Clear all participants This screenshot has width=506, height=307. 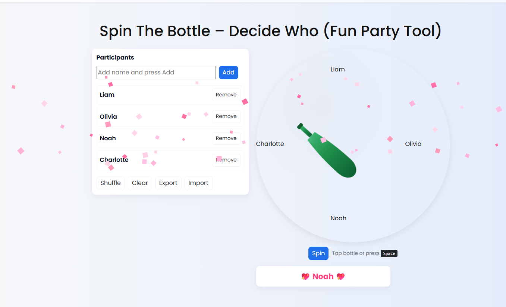coord(140,183)
